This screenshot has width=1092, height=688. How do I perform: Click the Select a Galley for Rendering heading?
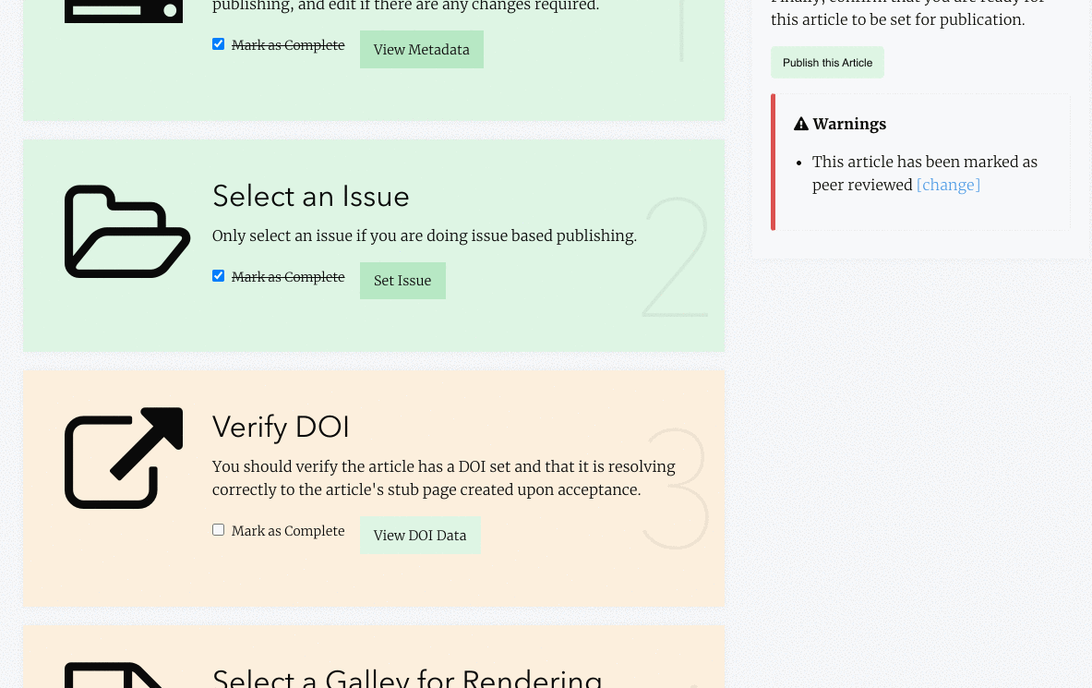[407, 678]
